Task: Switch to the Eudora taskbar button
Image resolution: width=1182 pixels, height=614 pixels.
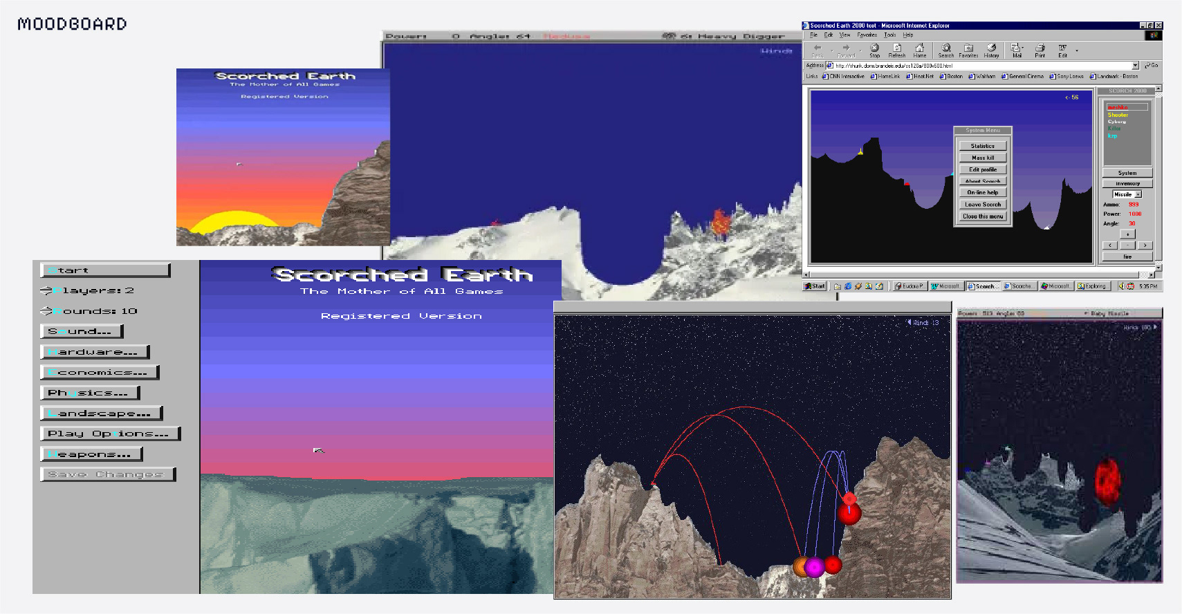Action: 909,286
